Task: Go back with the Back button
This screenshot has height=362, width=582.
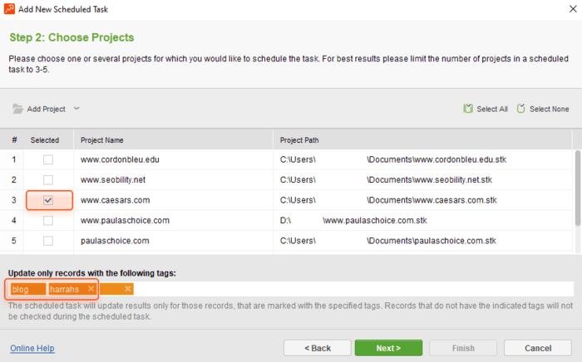Action: 317,348
